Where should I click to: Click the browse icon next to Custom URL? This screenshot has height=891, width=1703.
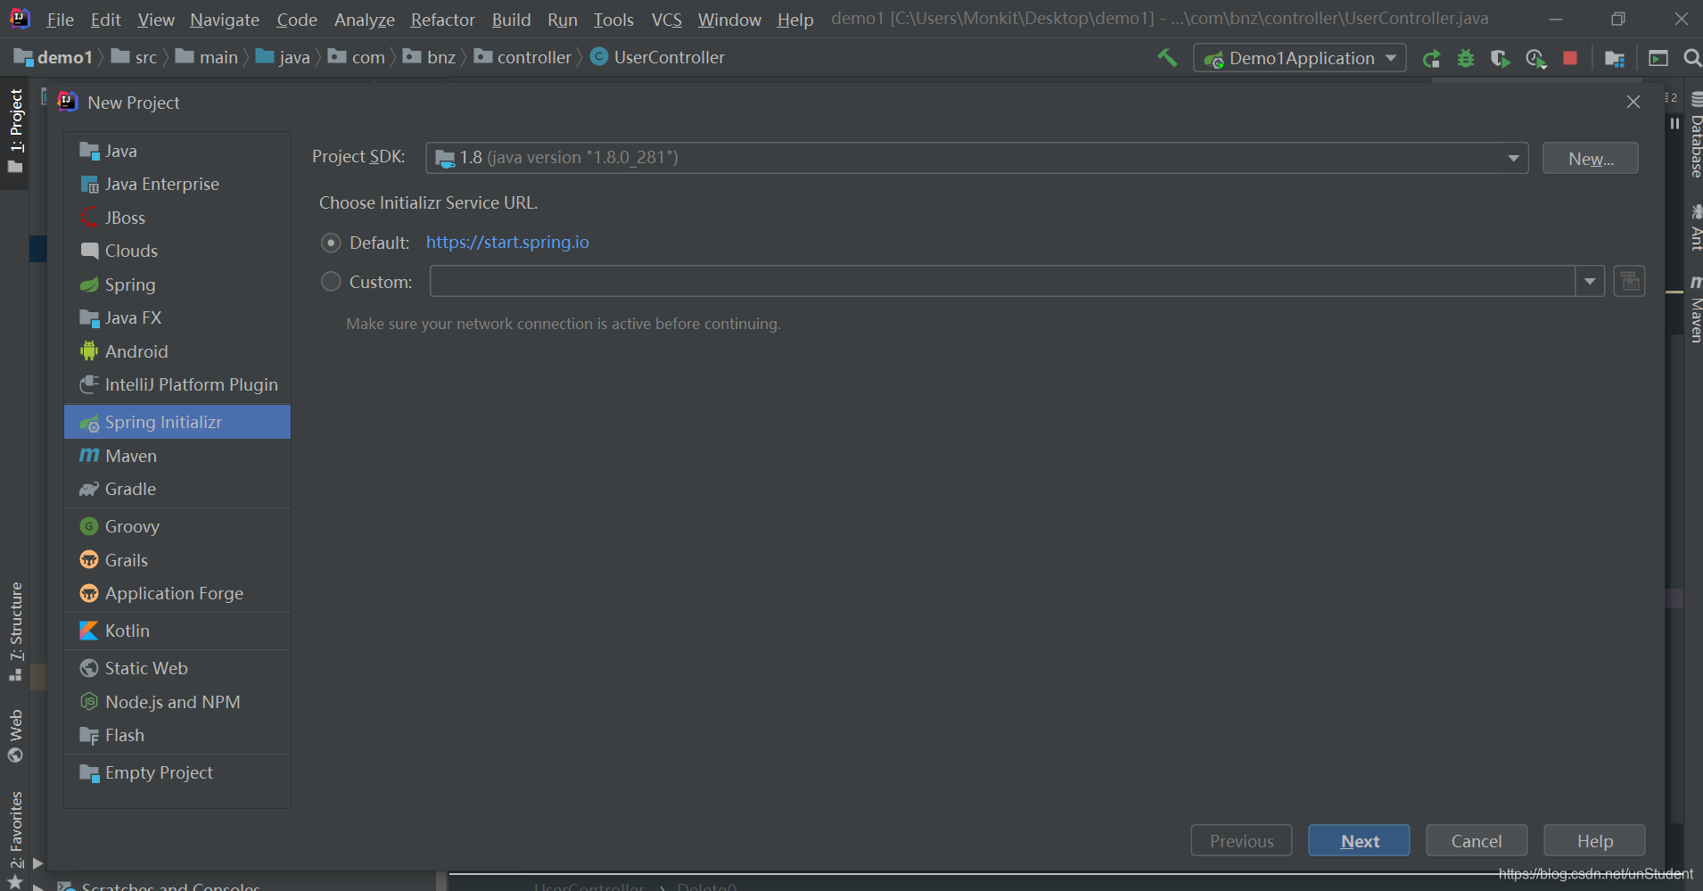[1629, 282]
